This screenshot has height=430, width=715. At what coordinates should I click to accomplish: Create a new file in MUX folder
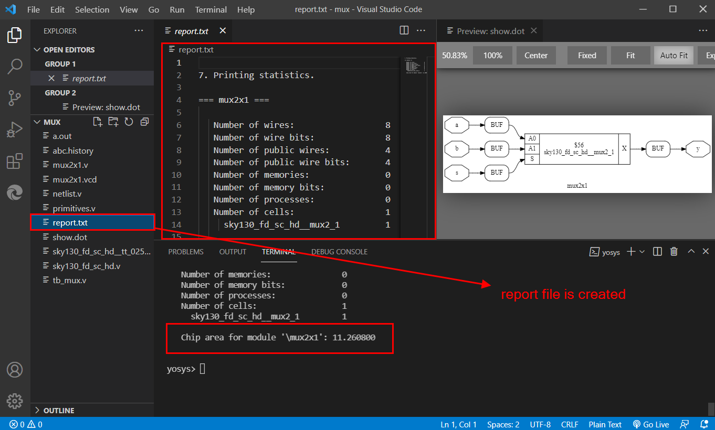(98, 122)
